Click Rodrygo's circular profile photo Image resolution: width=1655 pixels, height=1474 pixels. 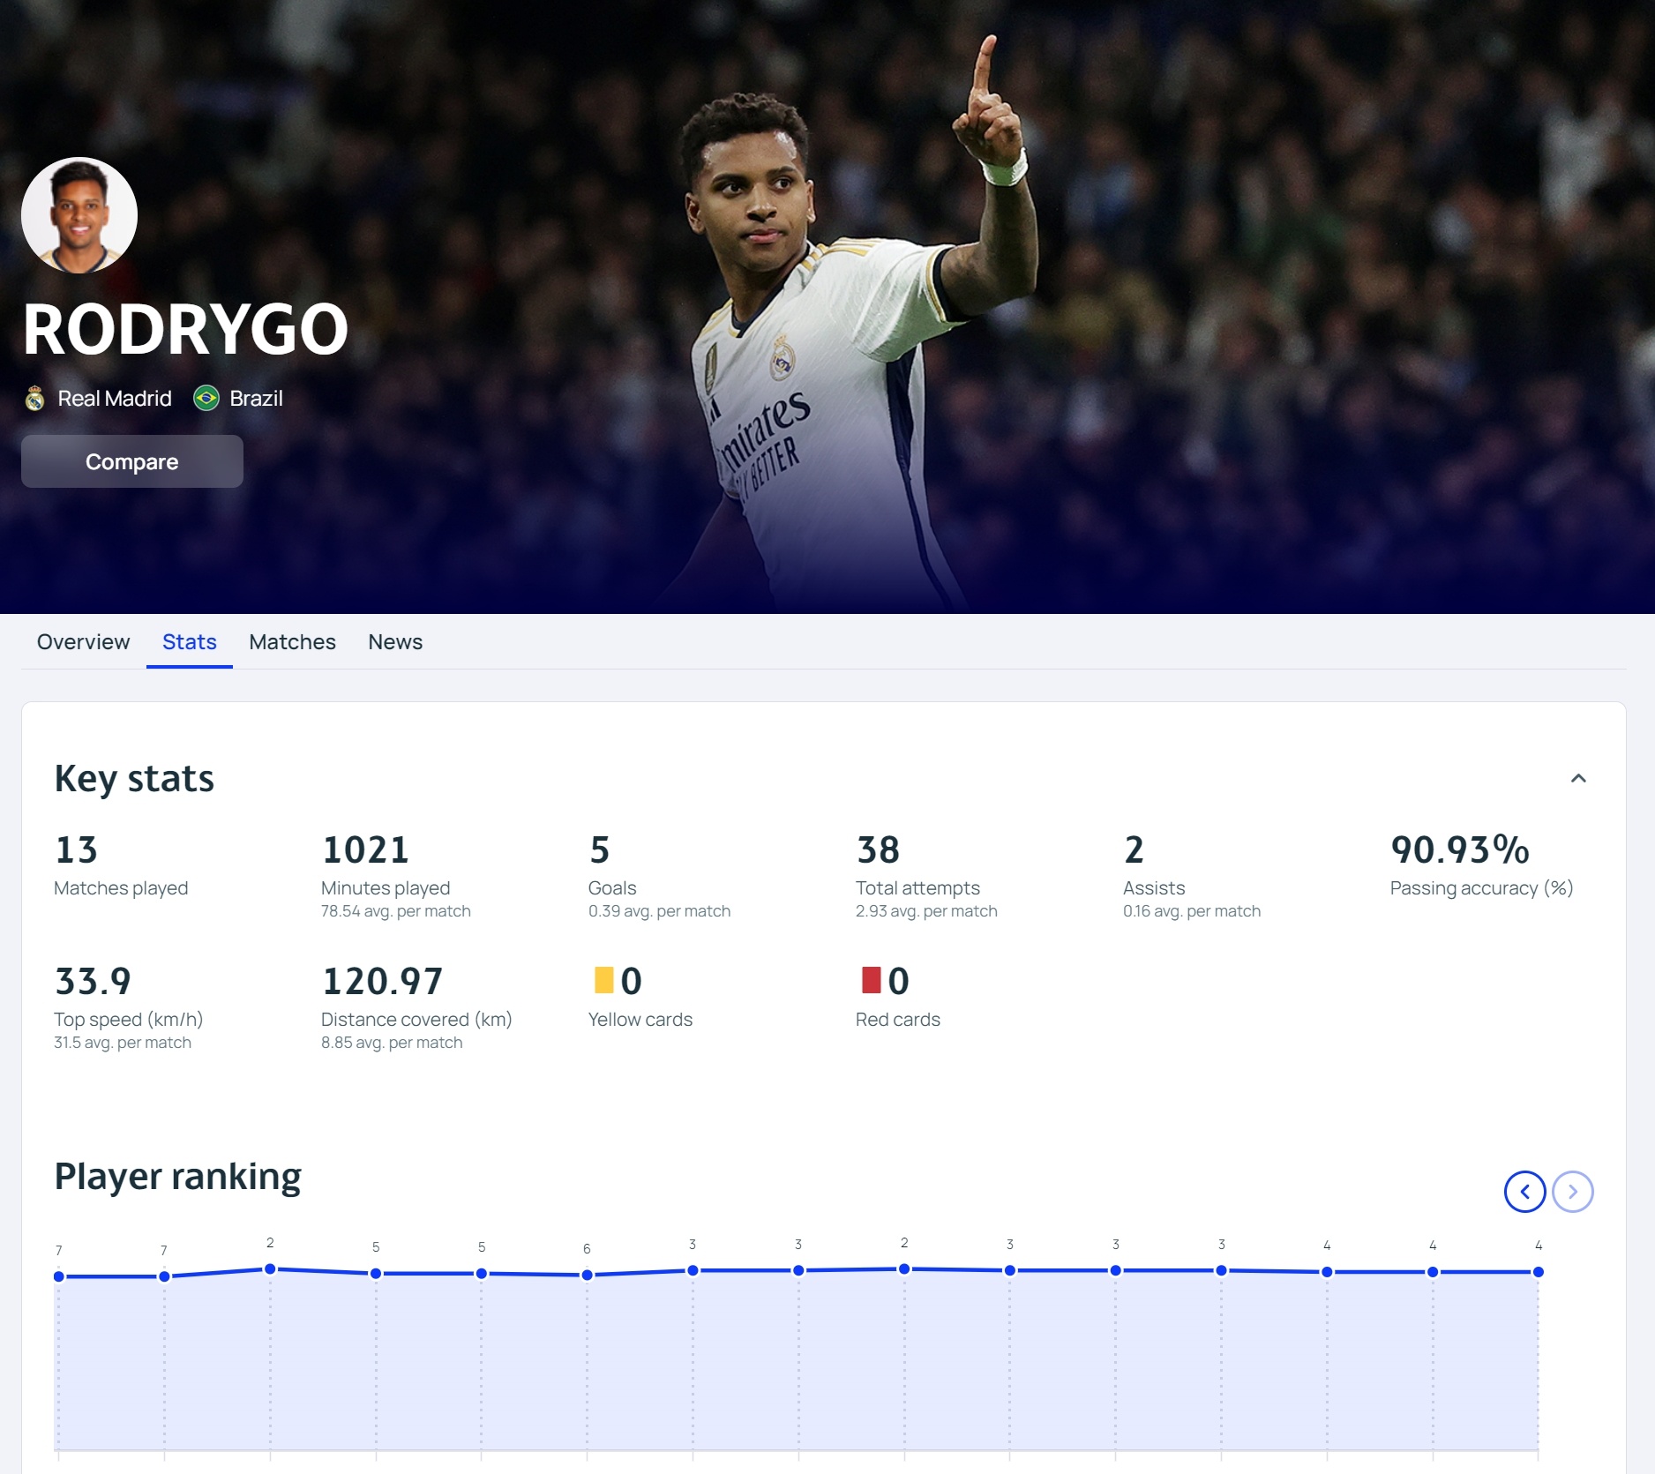pos(79,215)
